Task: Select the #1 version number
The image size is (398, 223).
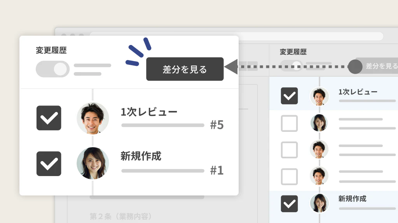Action: [217, 170]
